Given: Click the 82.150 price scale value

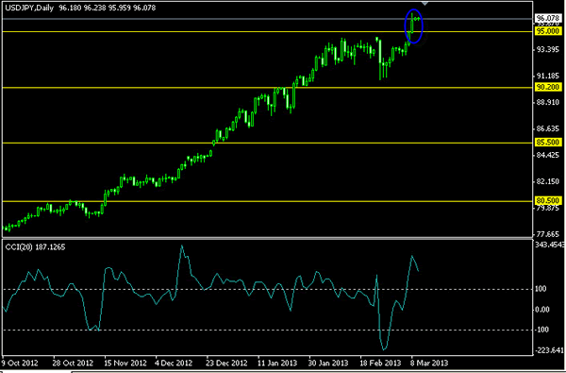Looking at the screenshot, I should pyautogui.click(x=548, y=182).
